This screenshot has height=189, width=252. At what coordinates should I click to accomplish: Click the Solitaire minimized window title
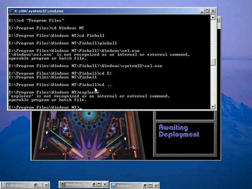coord(124,186)
